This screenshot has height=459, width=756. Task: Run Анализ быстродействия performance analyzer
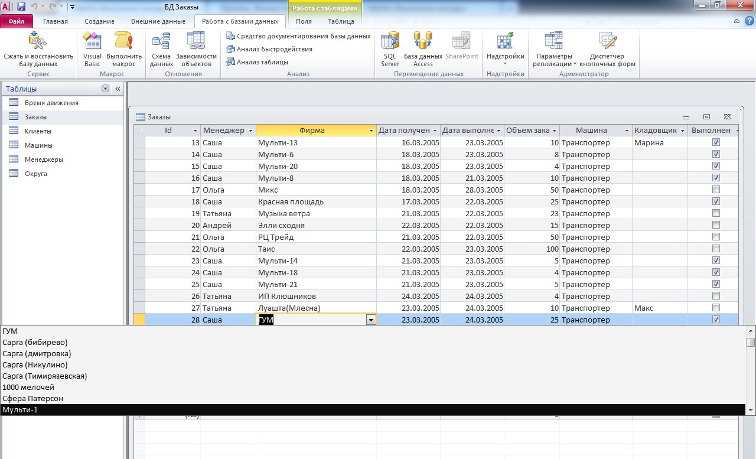[x=269, y=49]
